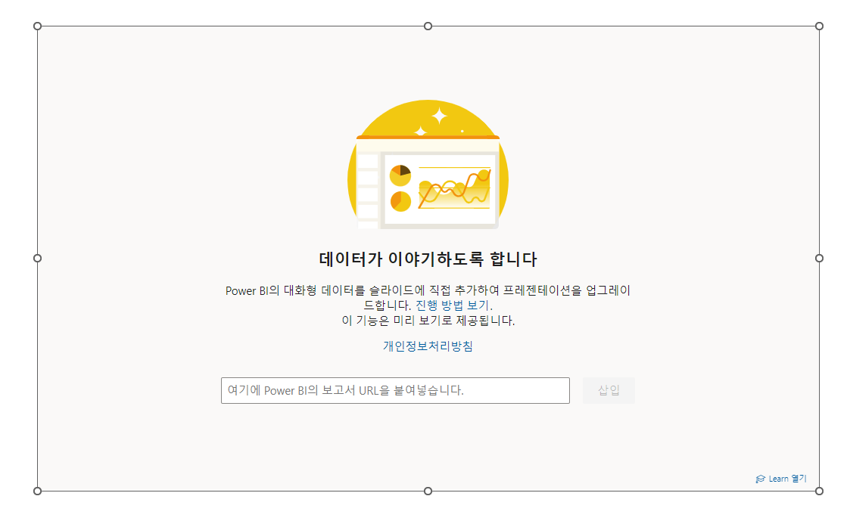Image resolution: width=850 pixels, height=524 pixels.
Task: Click the Power BI report URL input field
Action: (395, 390)
